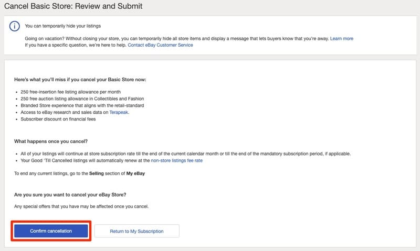Click 'What happens once you cancel?' heading
Screen dimensions: 420x251
(x=51, y=141)
